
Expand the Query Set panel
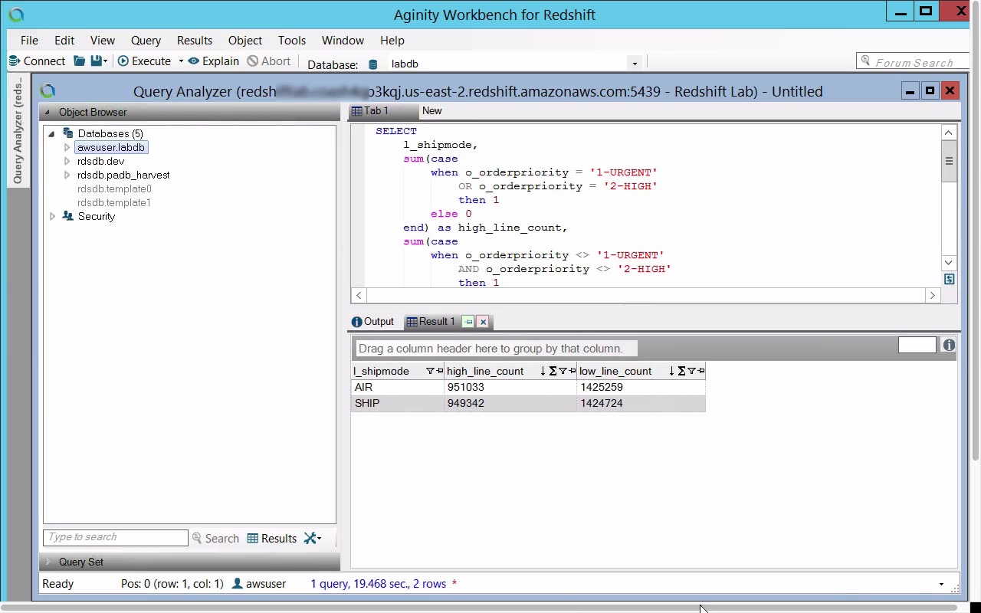49,562
